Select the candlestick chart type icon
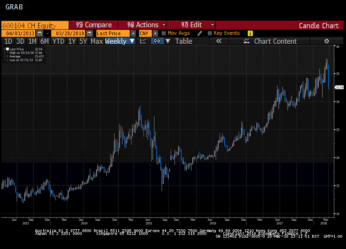This screenshot has width=346, height=249. click(x=157, y=41)
